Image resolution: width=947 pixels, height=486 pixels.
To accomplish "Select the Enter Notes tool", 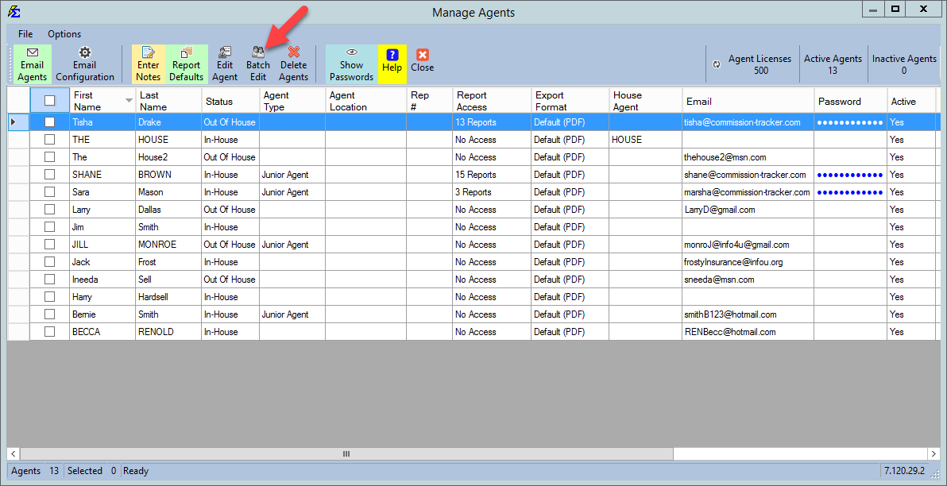I will [x=148, y=64].
